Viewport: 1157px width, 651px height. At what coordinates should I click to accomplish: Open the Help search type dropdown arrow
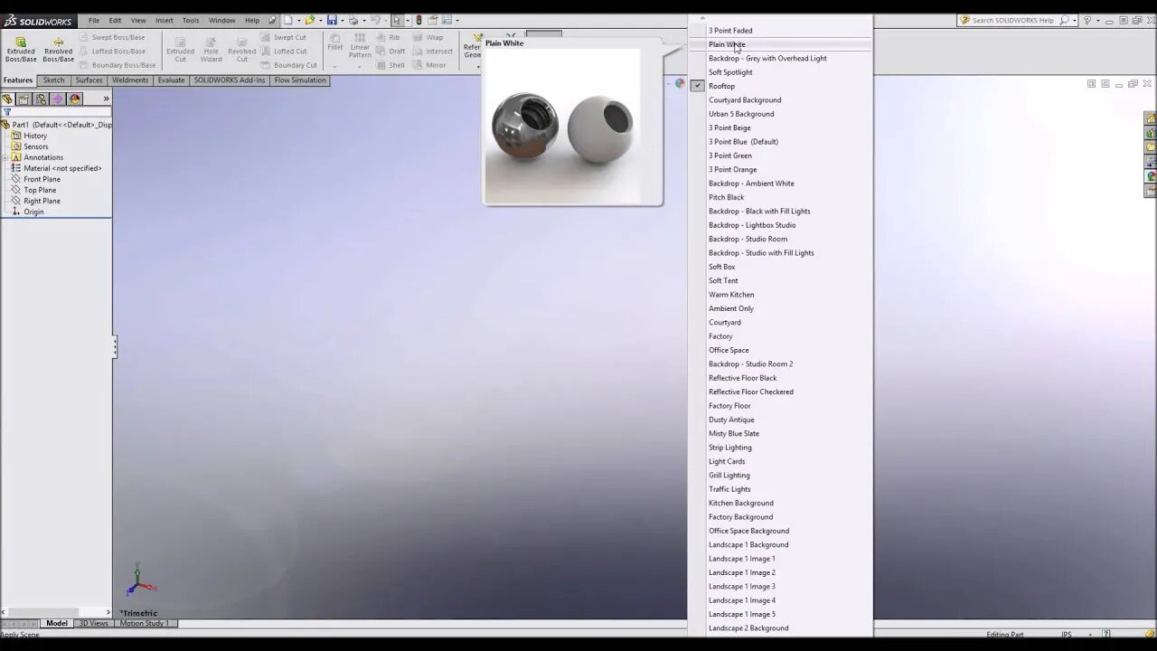coord(1075,20)
